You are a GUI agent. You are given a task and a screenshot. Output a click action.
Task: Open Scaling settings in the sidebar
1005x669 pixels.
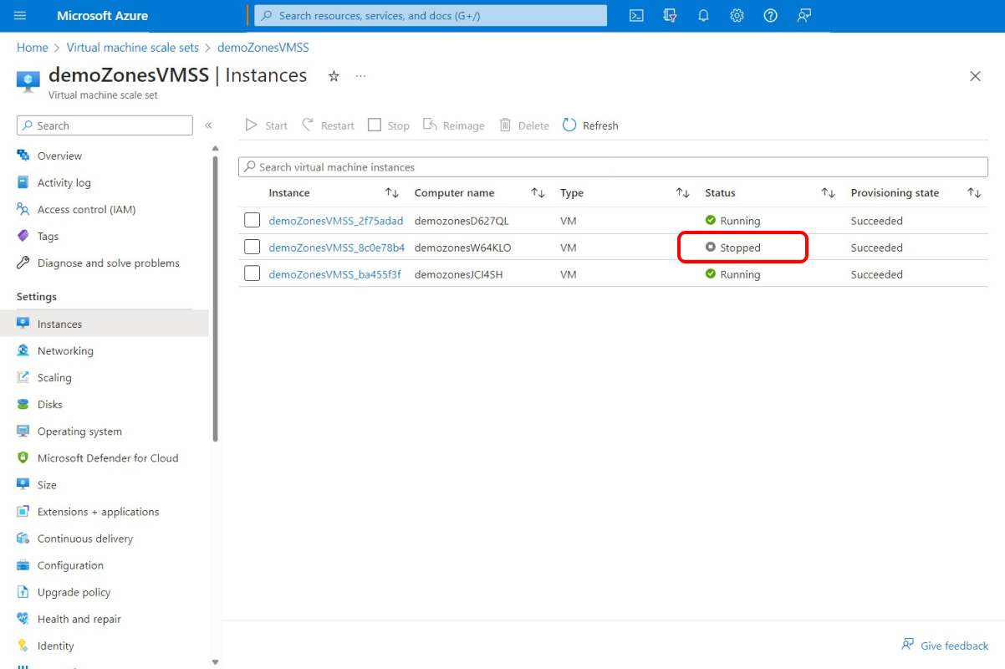pos(54,377)
